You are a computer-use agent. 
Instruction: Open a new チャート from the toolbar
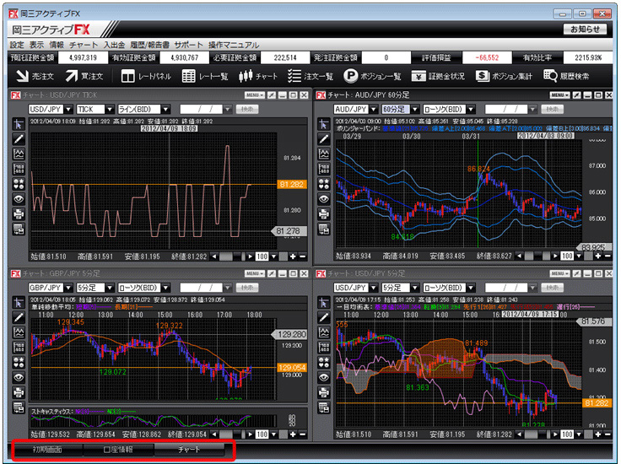pos(258,76)
